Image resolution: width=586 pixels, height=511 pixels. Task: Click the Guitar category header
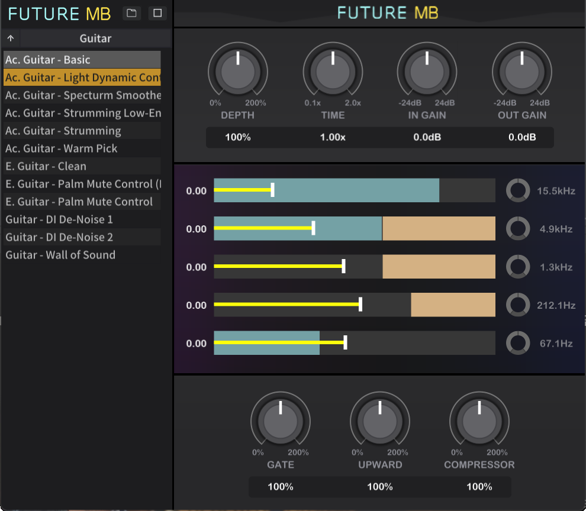pyautogui.click(x=95, y=38)
